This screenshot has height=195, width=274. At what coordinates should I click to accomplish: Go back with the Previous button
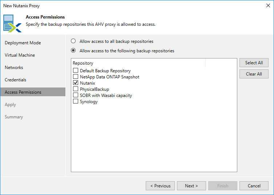pyautogui.click(x=160, y=186)
